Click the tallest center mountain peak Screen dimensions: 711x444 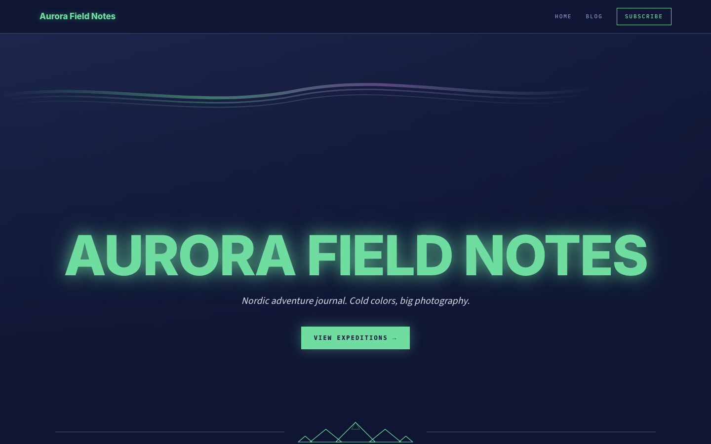click(355, 433)
